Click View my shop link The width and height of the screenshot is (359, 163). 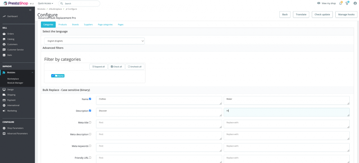(328, 4)
